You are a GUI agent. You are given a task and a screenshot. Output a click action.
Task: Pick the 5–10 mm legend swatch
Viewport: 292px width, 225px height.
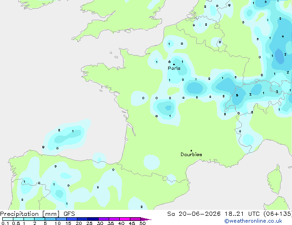[50, 219]
